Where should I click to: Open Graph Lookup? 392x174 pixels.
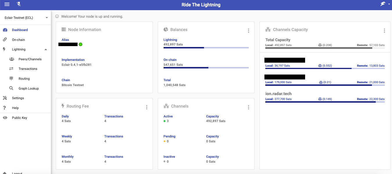(28, 88)
